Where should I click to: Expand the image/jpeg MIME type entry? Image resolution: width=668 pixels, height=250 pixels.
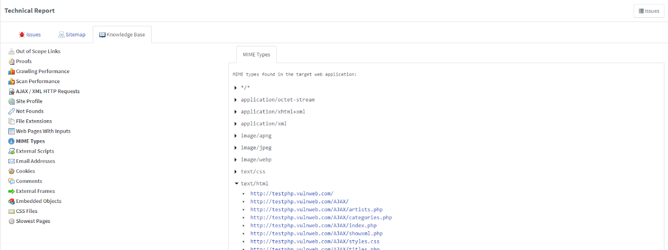[x=236, y=148]
